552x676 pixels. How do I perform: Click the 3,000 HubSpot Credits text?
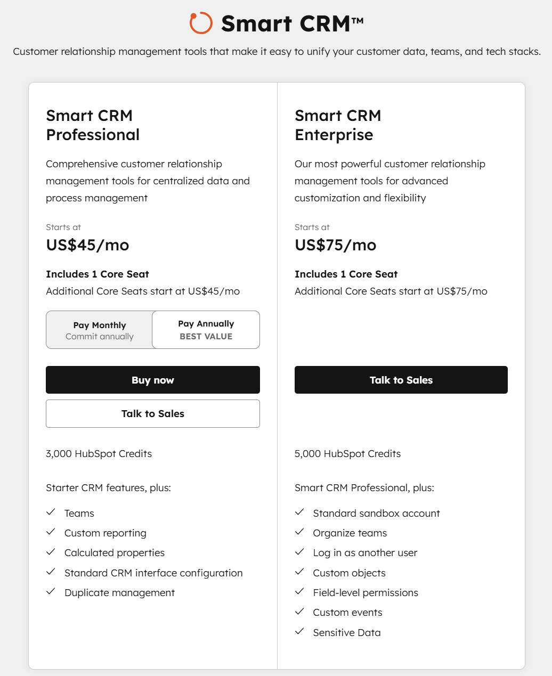pyautogui.click(x=99, y=454)
